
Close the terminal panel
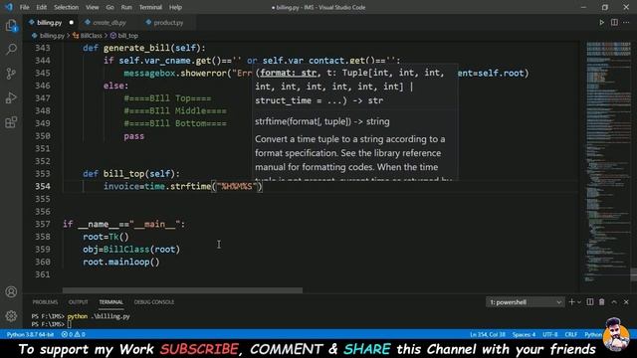pos(626,302)
